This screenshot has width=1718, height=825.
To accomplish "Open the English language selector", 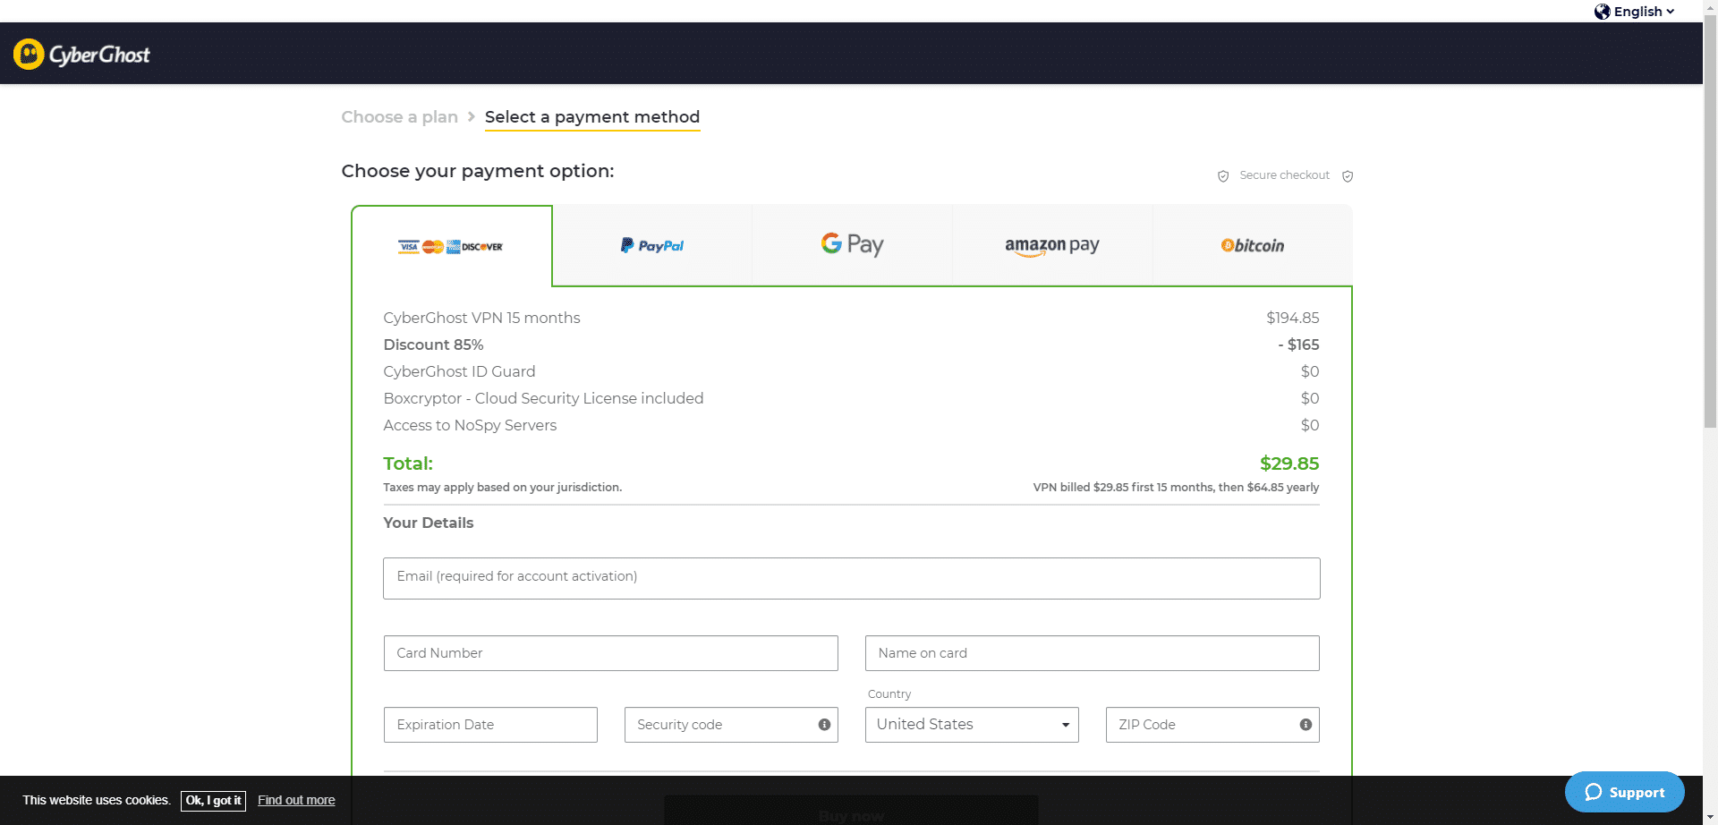I will 1634,12.
